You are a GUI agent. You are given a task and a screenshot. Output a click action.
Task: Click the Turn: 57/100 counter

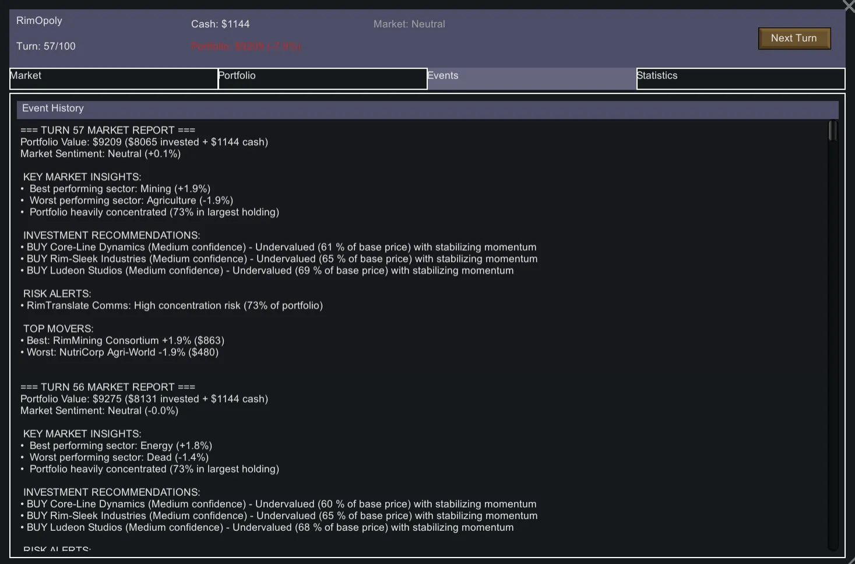(x=46, y=47)
